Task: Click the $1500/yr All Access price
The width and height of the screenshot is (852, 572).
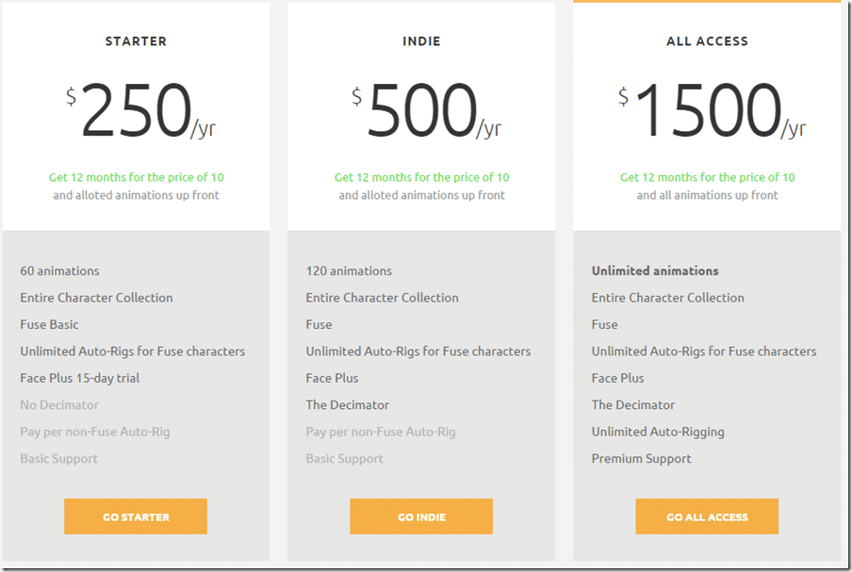Action: tap(712, 110)
